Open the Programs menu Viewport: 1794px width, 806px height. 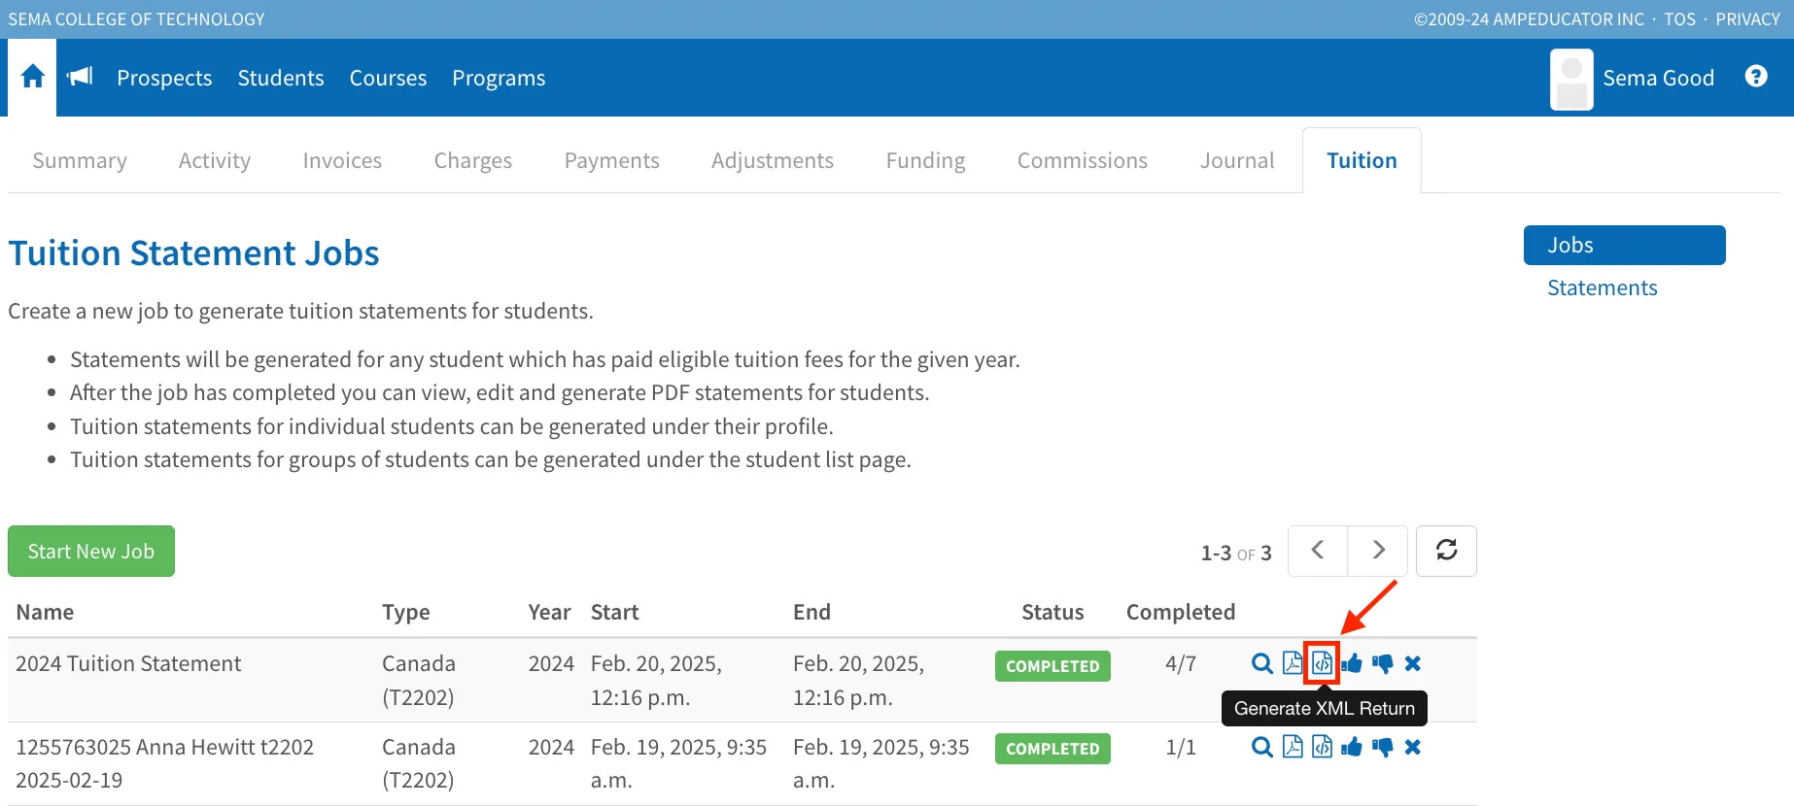click(499, 78)
